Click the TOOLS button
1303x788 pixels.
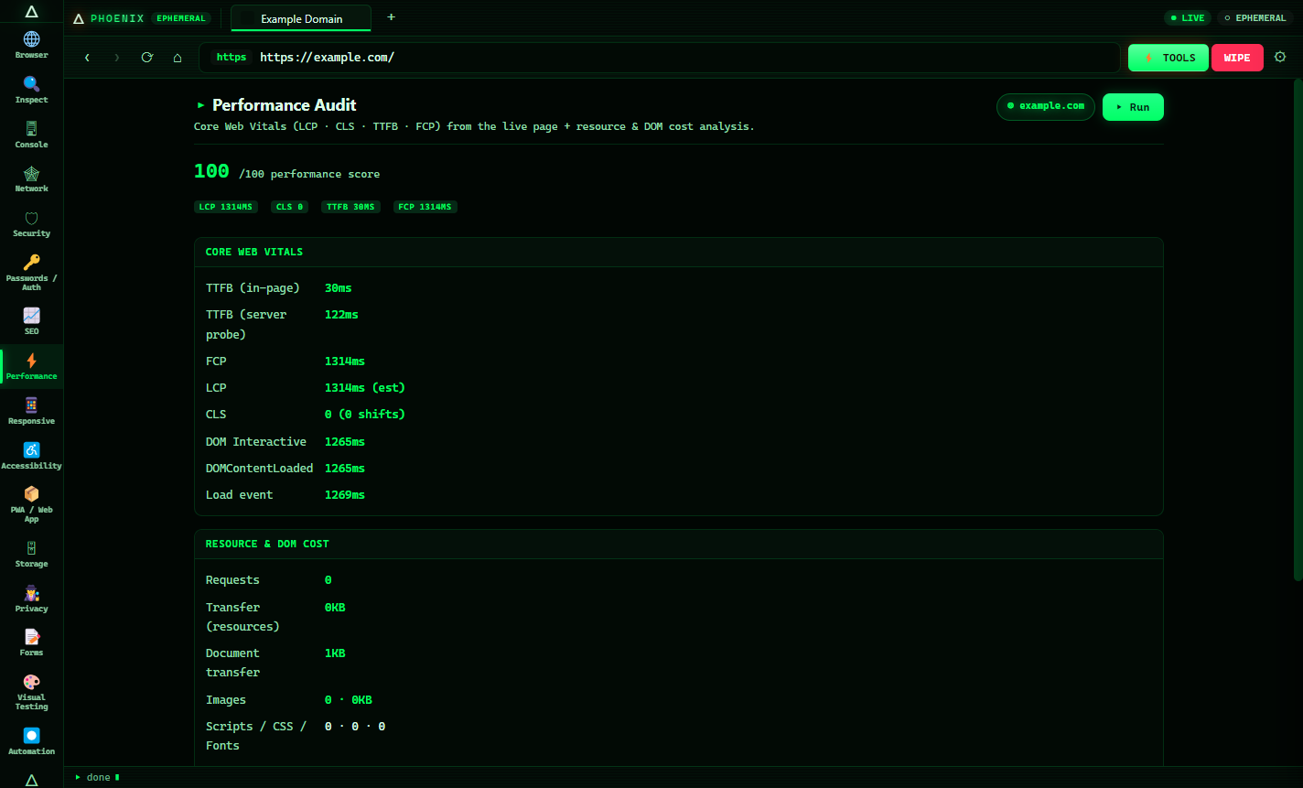click(1168, 58)
